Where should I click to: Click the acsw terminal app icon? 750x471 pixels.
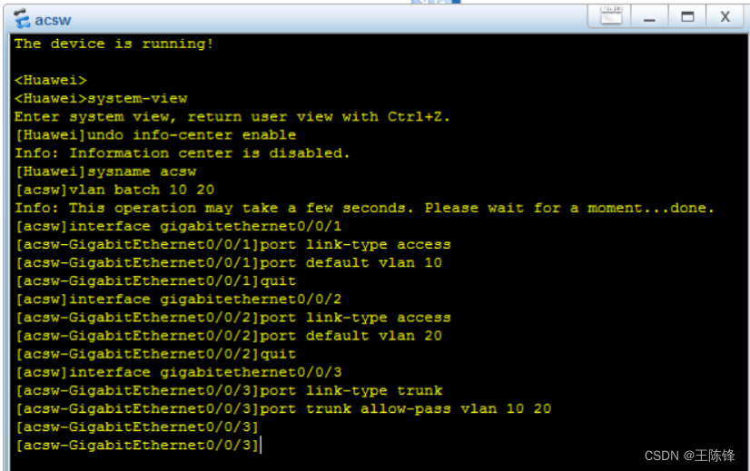(x=21, y=18)
